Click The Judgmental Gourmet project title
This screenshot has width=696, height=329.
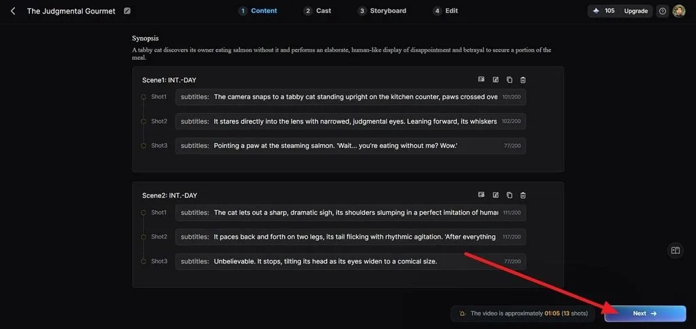(71, 11)
